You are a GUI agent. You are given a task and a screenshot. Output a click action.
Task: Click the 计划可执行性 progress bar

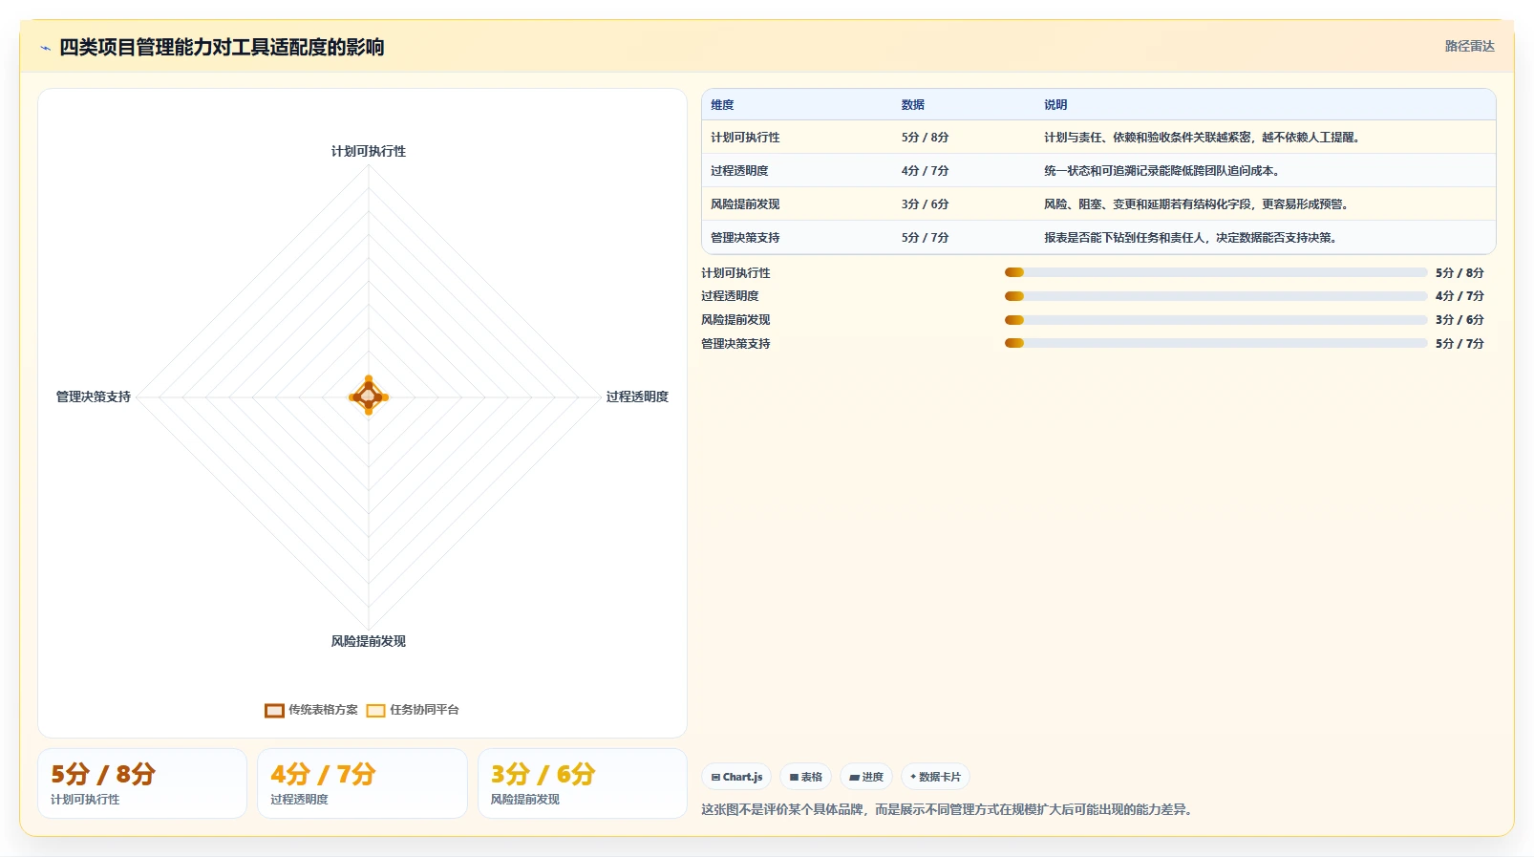[x=1216, y=272]
